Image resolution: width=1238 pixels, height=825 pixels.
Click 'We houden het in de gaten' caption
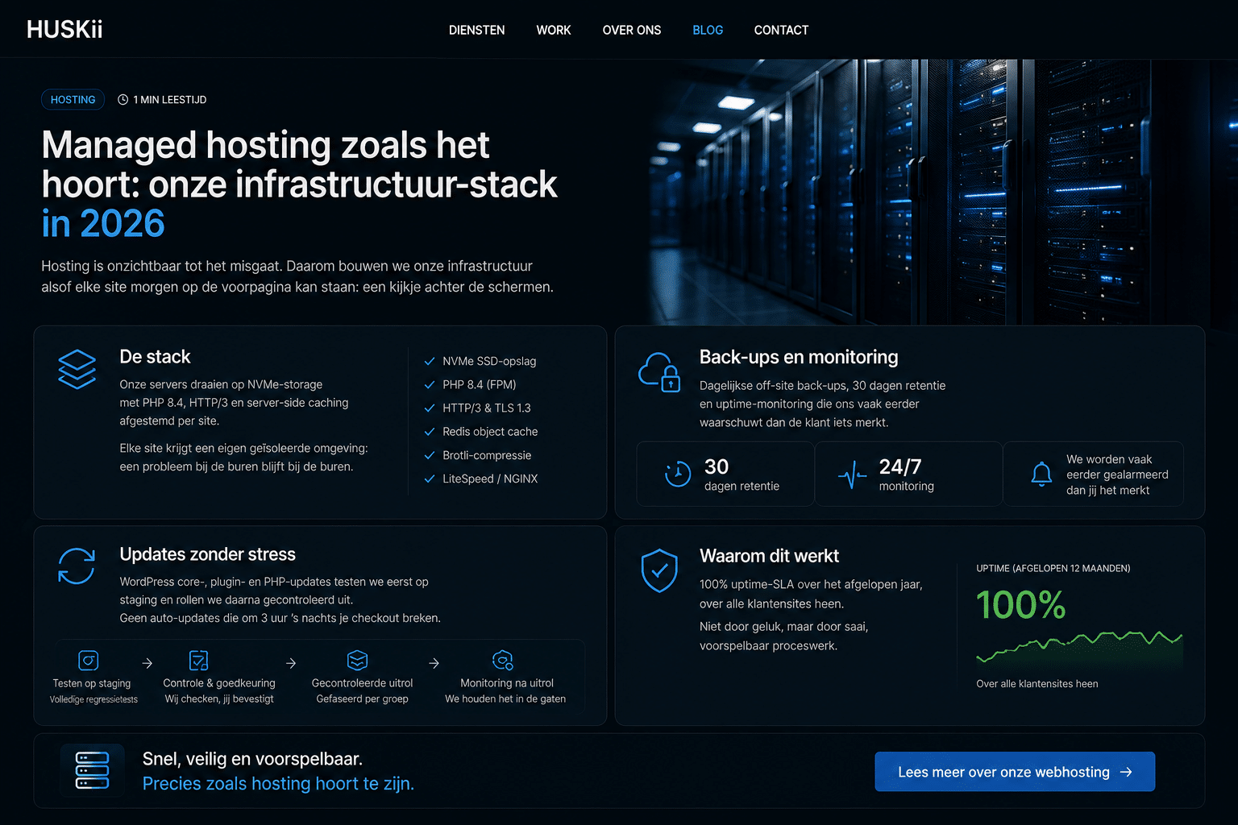(x=505, y=699)
